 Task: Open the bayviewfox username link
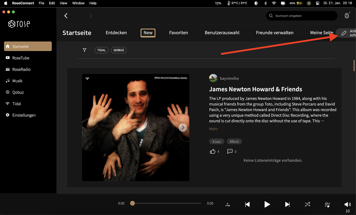point(229,78)
